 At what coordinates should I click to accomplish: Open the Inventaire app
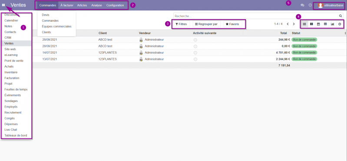11,72
